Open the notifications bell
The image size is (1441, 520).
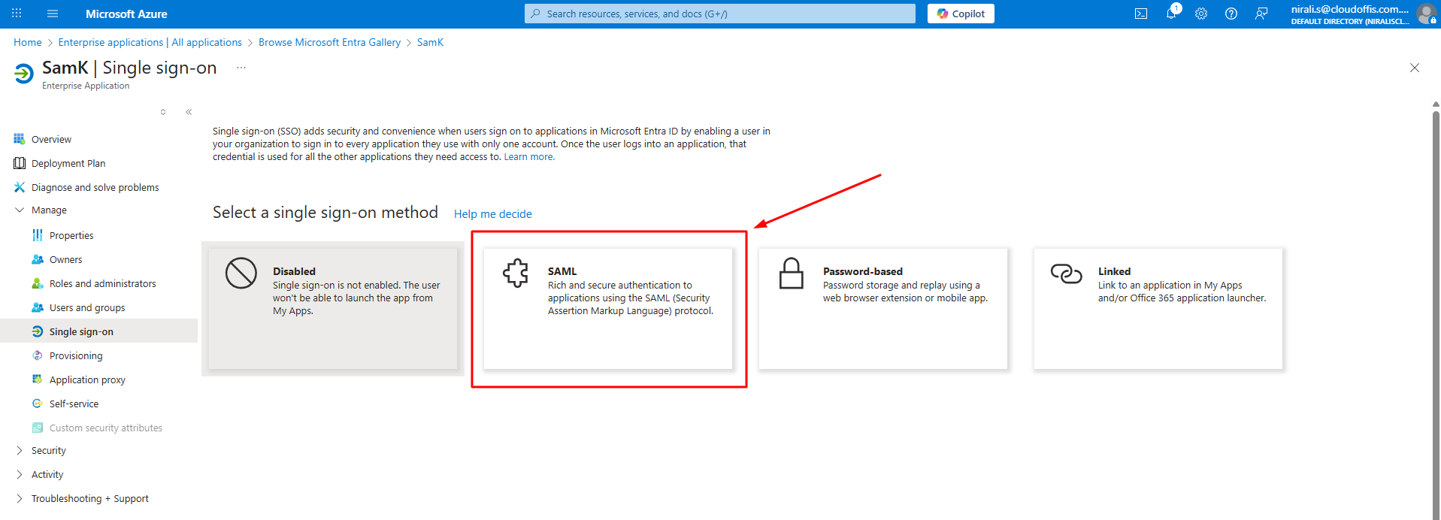click(1171, 14)
